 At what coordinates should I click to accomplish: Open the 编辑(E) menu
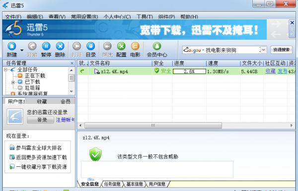(35, 17)
